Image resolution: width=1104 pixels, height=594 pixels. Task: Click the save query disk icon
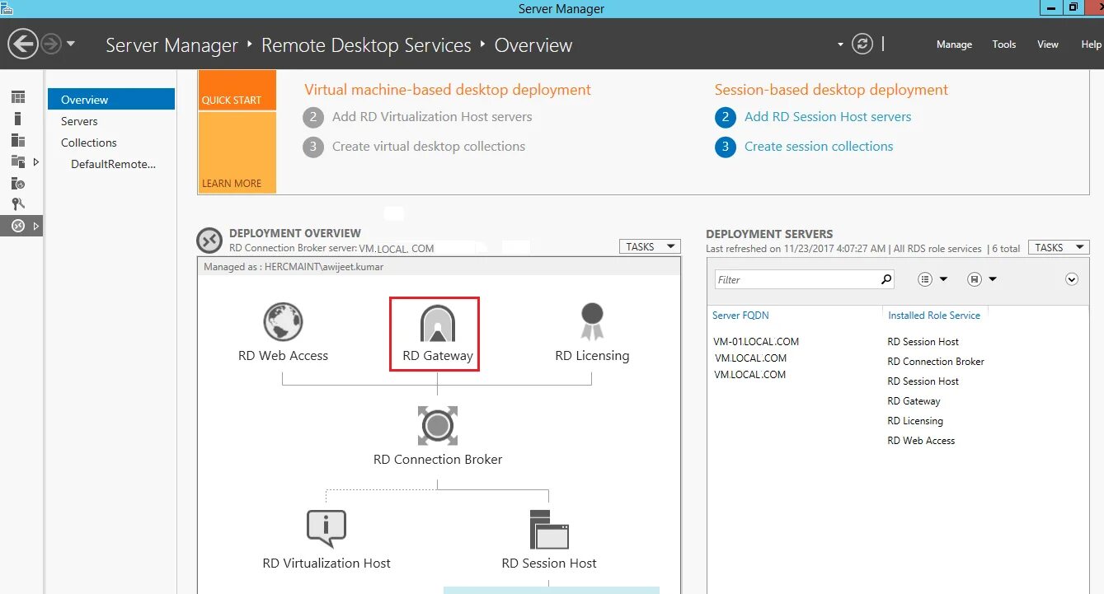tap(975, 279)
